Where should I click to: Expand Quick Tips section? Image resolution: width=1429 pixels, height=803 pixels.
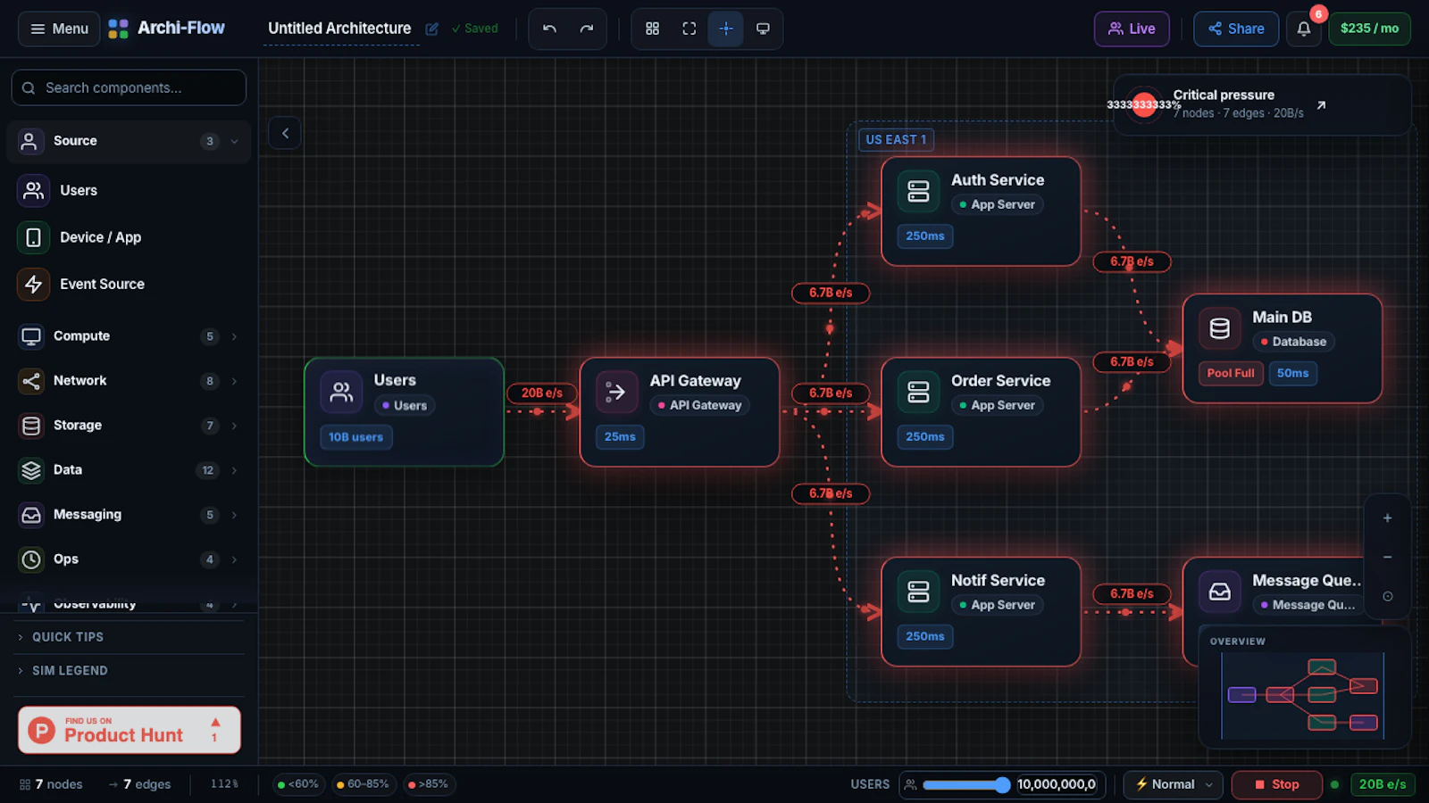(x=129, y=637)
